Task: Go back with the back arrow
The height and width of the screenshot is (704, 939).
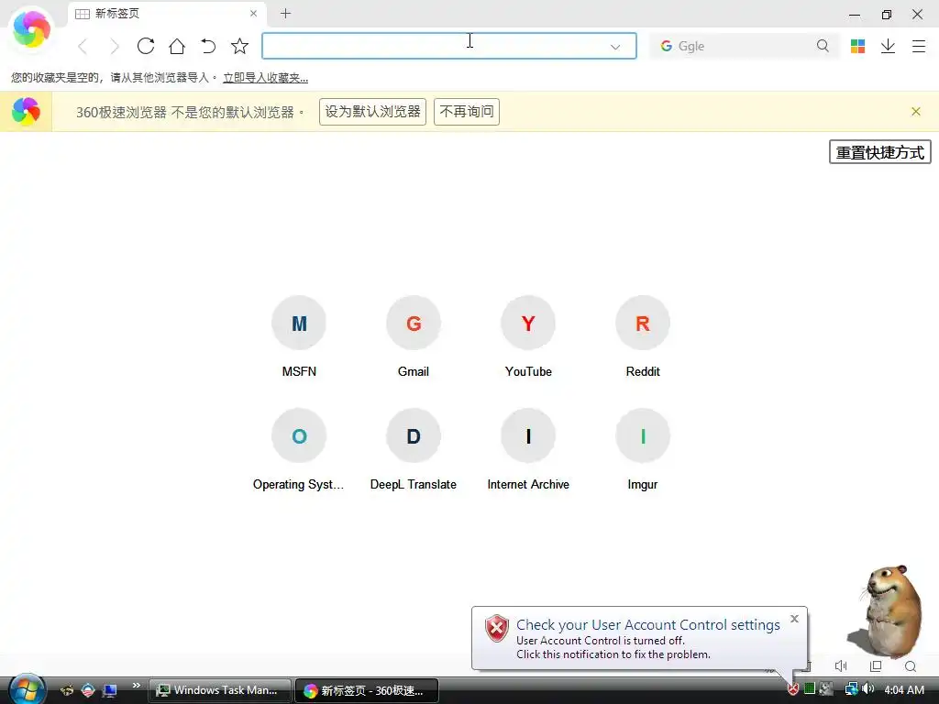Action: click(x=83, y=46)
